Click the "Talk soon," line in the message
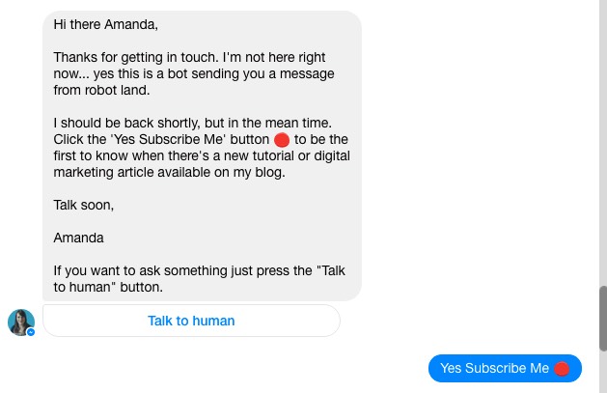 [84, 205]
